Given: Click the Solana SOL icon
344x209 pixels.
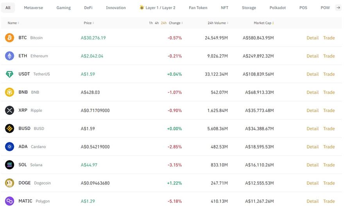Looking at the screenshot, I should pos(9,165).
